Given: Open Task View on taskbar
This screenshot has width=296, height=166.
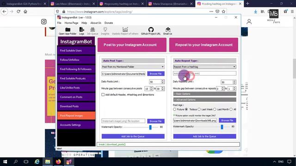Looking at the screenshot, I should coord(26,162).
